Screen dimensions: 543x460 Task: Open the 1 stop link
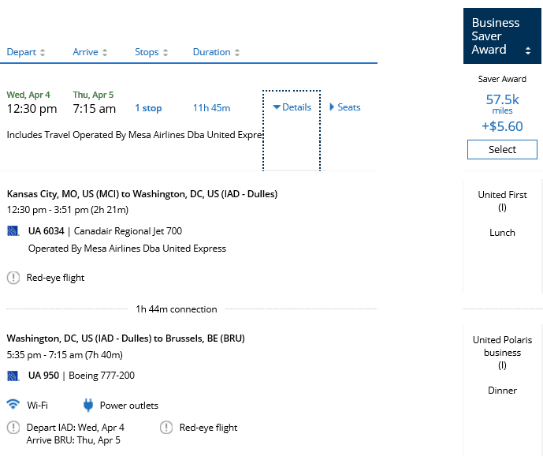click(x=148, y=108)
